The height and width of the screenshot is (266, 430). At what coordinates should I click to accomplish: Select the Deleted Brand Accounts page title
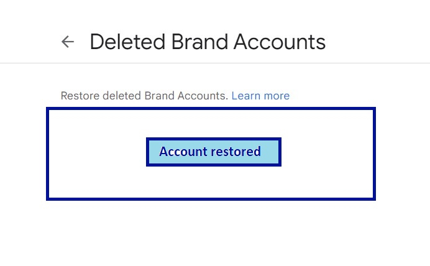(208, 42)
